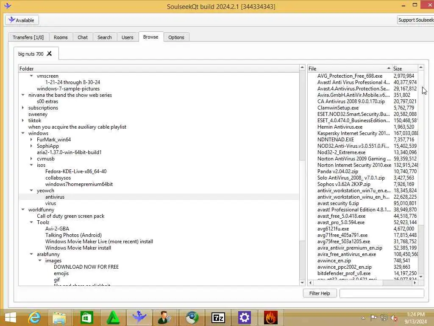Image resolution: width=434 pixels, height=326 pixels.
Task: Expand the tiktok folder
Action: point(23,120)
